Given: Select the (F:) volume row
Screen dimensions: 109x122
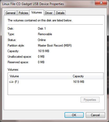Looking at the screenshot, I should 56,82.
